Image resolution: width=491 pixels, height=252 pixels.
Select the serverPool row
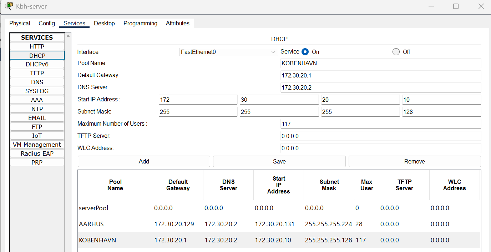coord(279,208)
